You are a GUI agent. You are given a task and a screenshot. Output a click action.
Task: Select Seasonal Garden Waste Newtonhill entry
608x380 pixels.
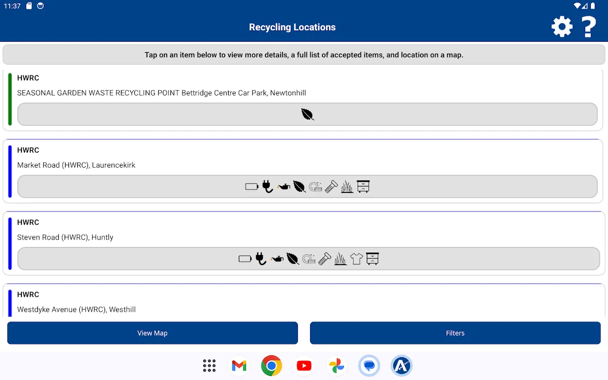tap(161, 93)
